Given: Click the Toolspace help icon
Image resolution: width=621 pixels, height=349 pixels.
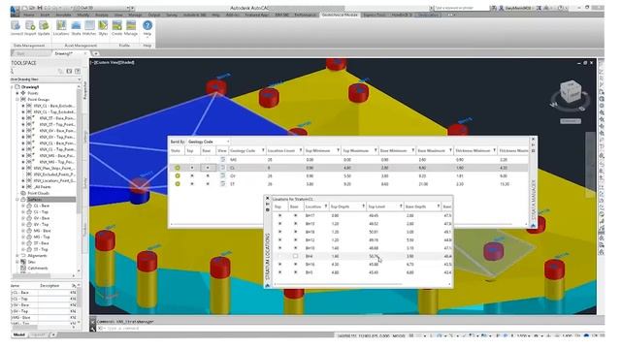Looking at the screenshot, I should point(78,71).
